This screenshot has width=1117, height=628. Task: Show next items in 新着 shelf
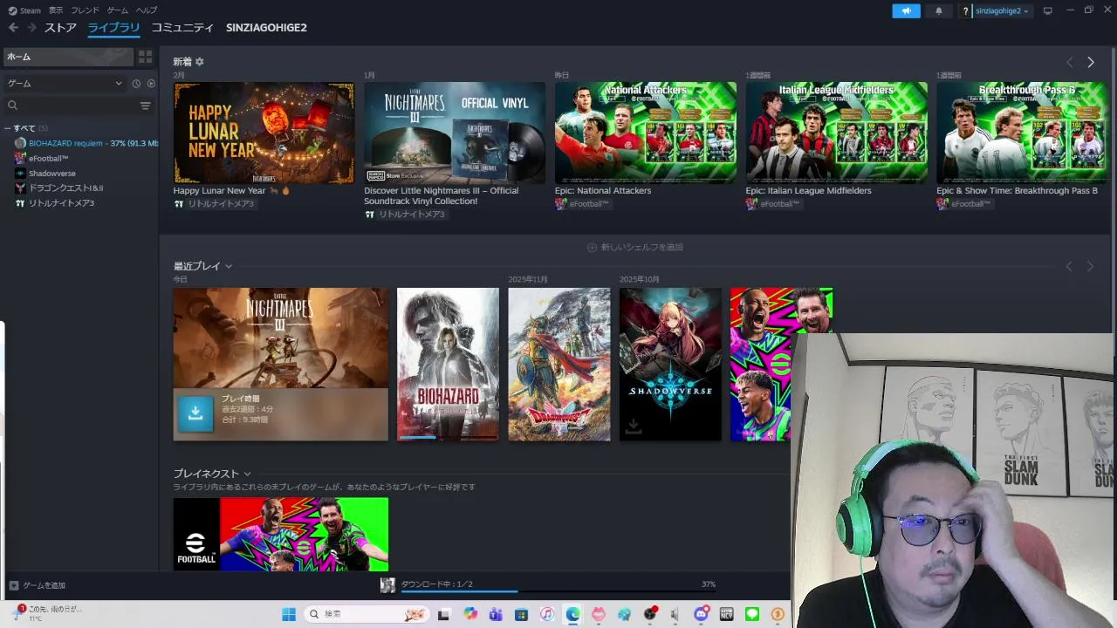[x=1090, y=62]
